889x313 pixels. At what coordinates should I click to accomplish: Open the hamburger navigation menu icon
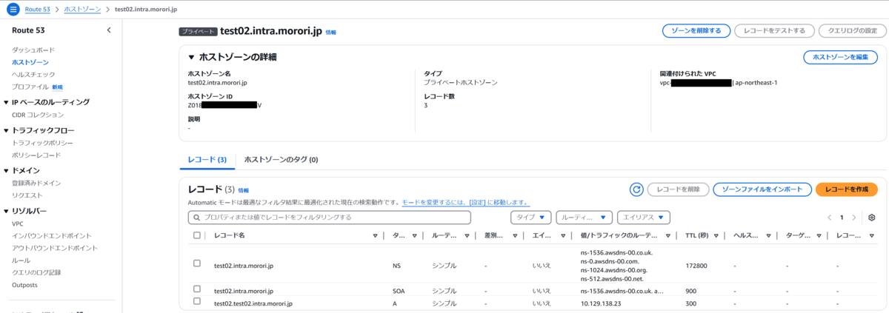(x=13, y=9)
